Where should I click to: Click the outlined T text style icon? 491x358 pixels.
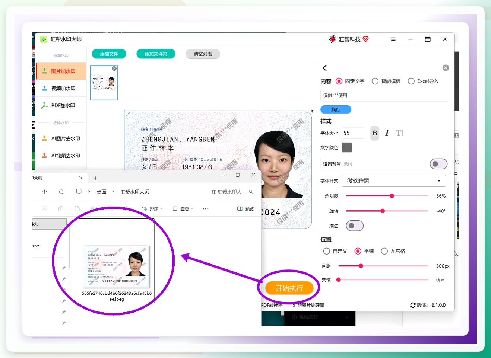click(x=399, y=133)
